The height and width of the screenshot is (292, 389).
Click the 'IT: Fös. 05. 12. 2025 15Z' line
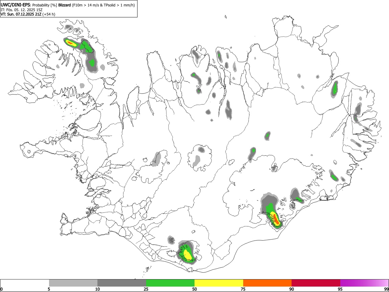click(22, 10)
